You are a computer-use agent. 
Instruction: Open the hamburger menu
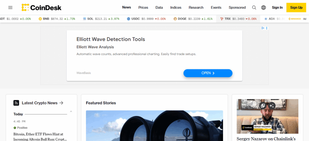pyautogui.click(x=10, y=8)
